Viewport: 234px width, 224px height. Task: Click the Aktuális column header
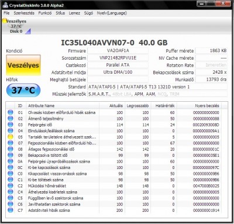pyautogui.click(x=112, y=106)
